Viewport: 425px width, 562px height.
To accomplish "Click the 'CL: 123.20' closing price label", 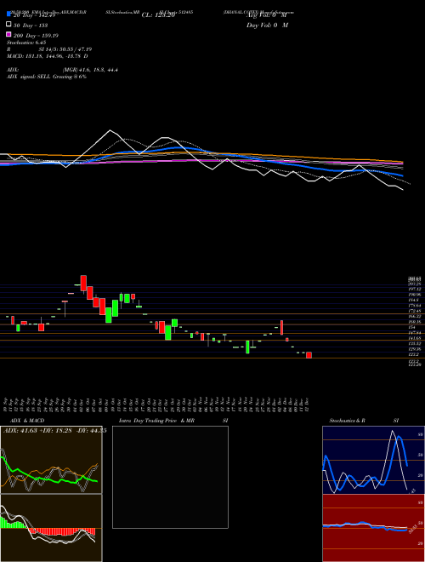I will (x=158, y=15).
